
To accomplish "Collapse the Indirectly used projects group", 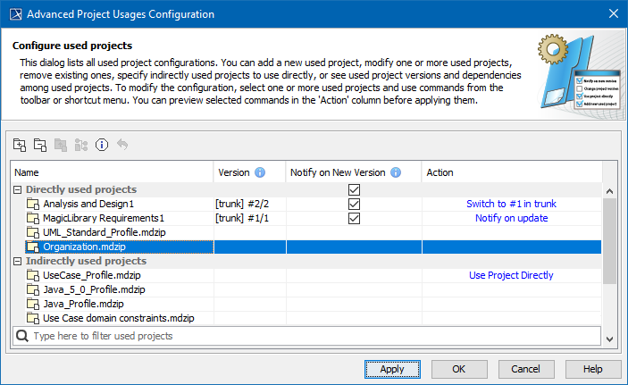I will 18,261.
